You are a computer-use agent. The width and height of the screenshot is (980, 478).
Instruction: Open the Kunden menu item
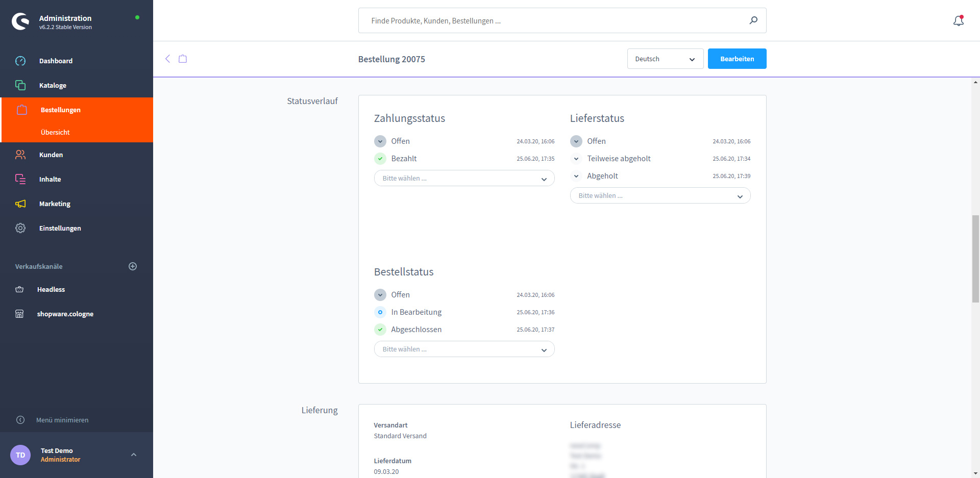tap(77, 155)
